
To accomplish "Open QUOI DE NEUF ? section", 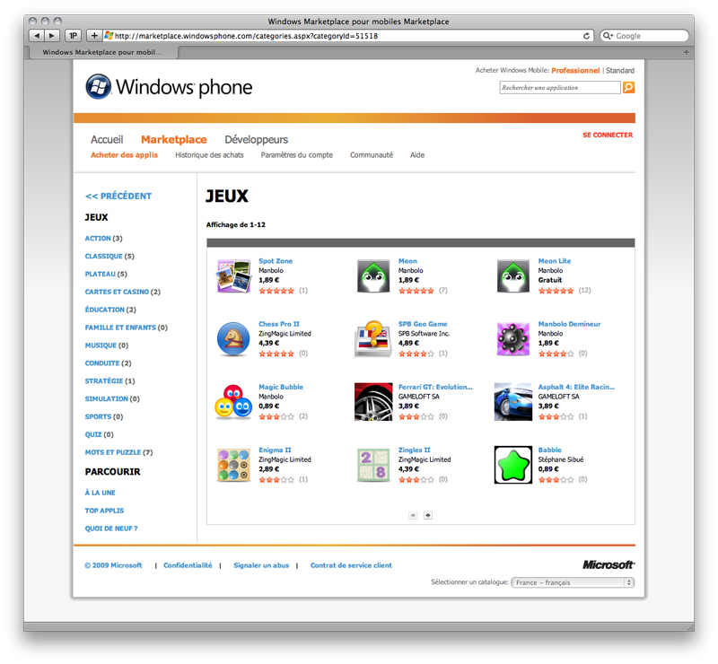I will click(x=111, y=529).
